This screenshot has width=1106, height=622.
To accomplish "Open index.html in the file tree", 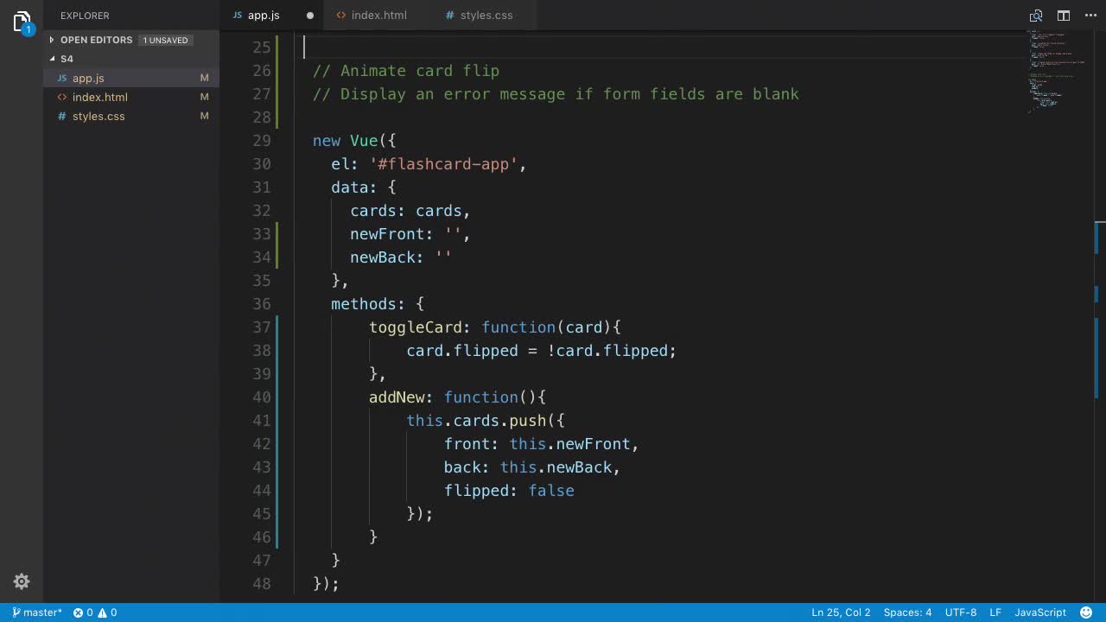I will click(x=131, y=97).
